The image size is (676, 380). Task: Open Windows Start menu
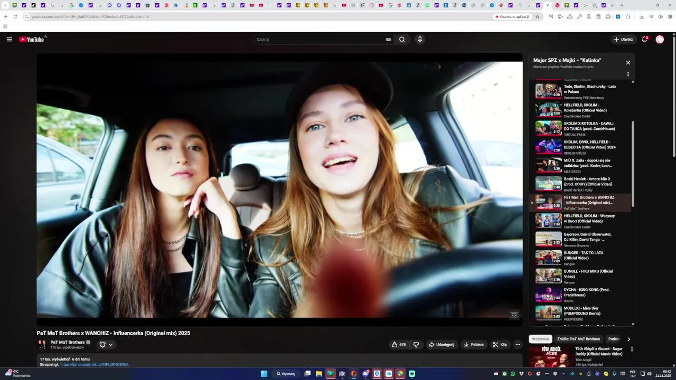264,374
